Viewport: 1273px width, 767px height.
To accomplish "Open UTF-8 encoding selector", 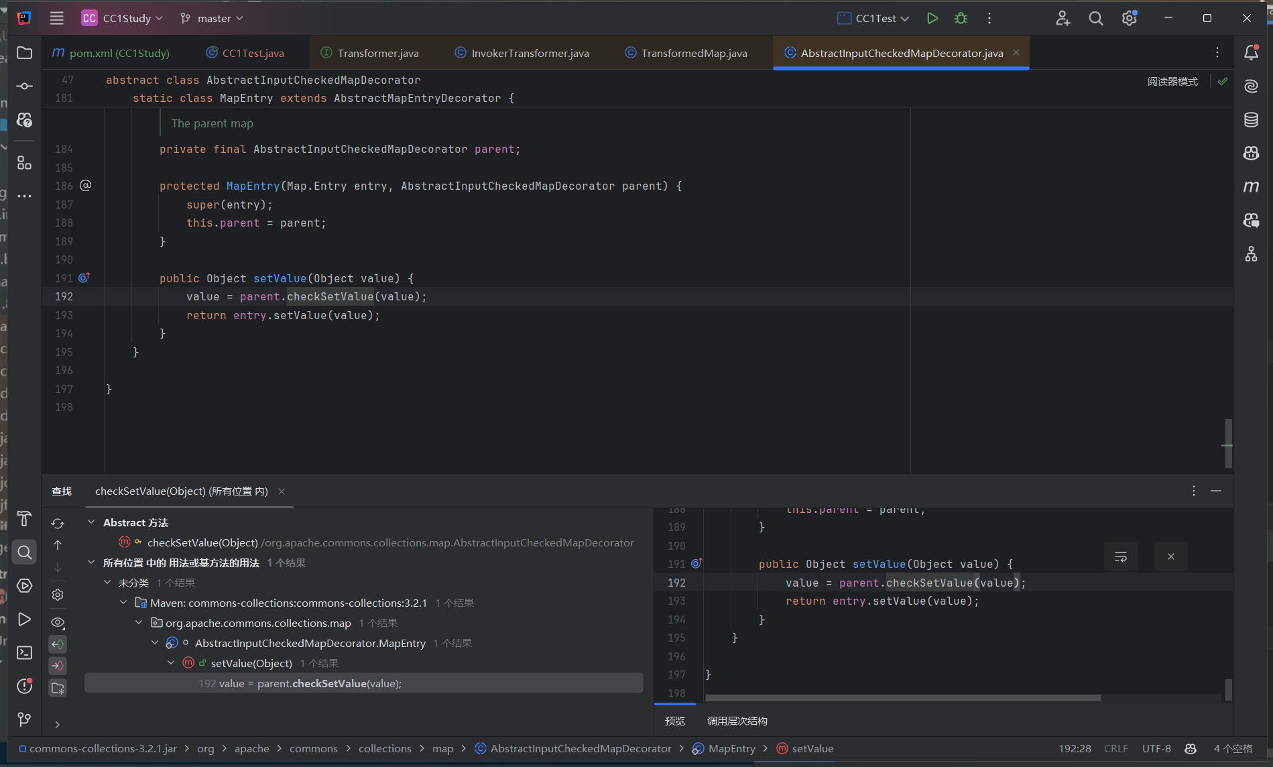I will (1156, 748).
